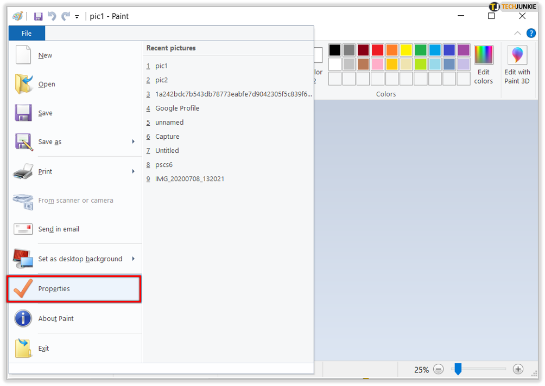The image size is (545, 386).
Task: Expand the Save as submenu arrow
Action: tap(134, 141)
